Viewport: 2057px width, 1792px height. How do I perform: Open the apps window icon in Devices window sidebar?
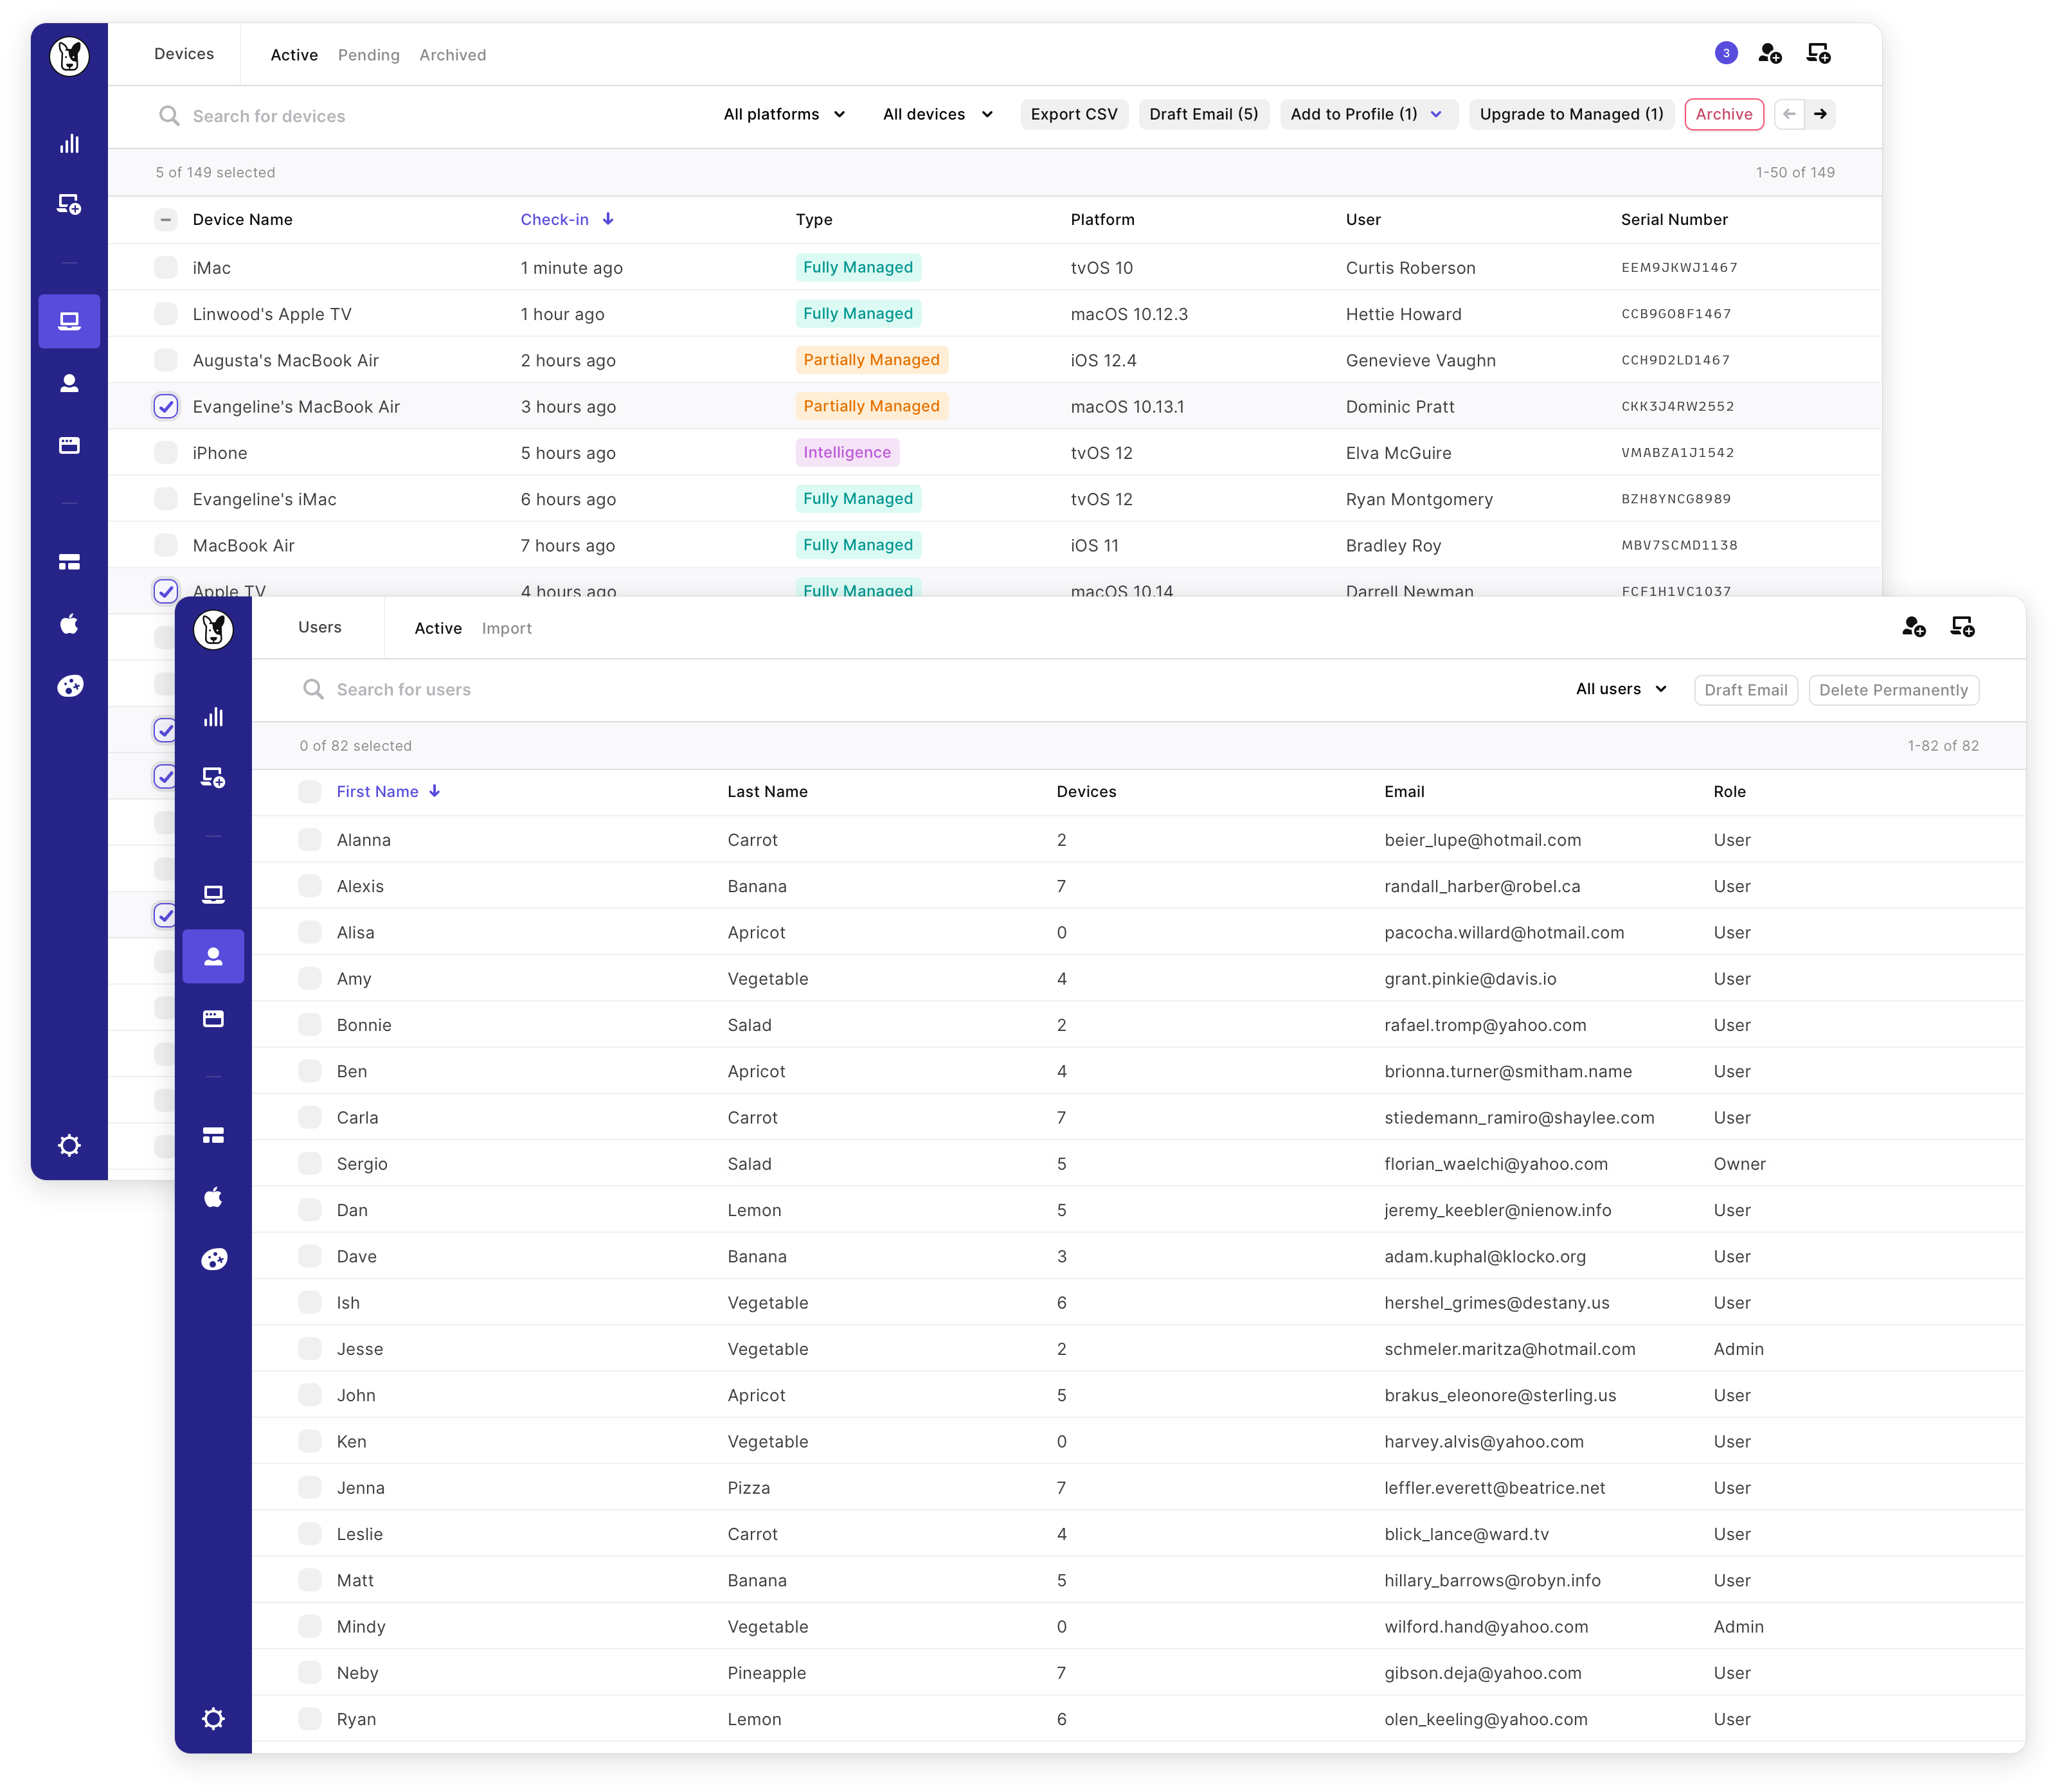click(69, 445)
